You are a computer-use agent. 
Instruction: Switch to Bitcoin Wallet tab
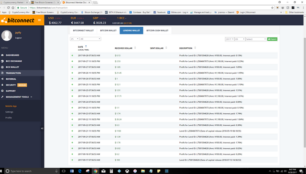[109, 31]
